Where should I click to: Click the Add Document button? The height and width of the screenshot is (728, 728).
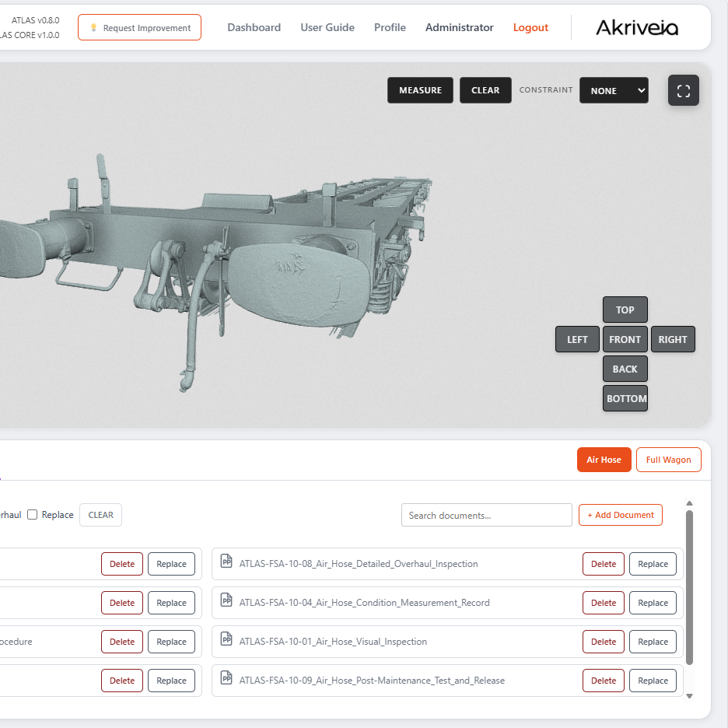(621, 515)
